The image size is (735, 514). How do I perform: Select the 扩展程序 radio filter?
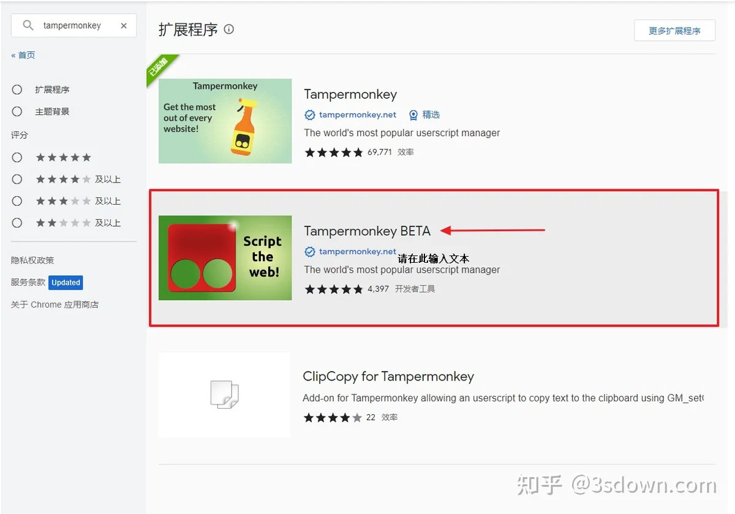pyautogui.click(x=17, y=89)
